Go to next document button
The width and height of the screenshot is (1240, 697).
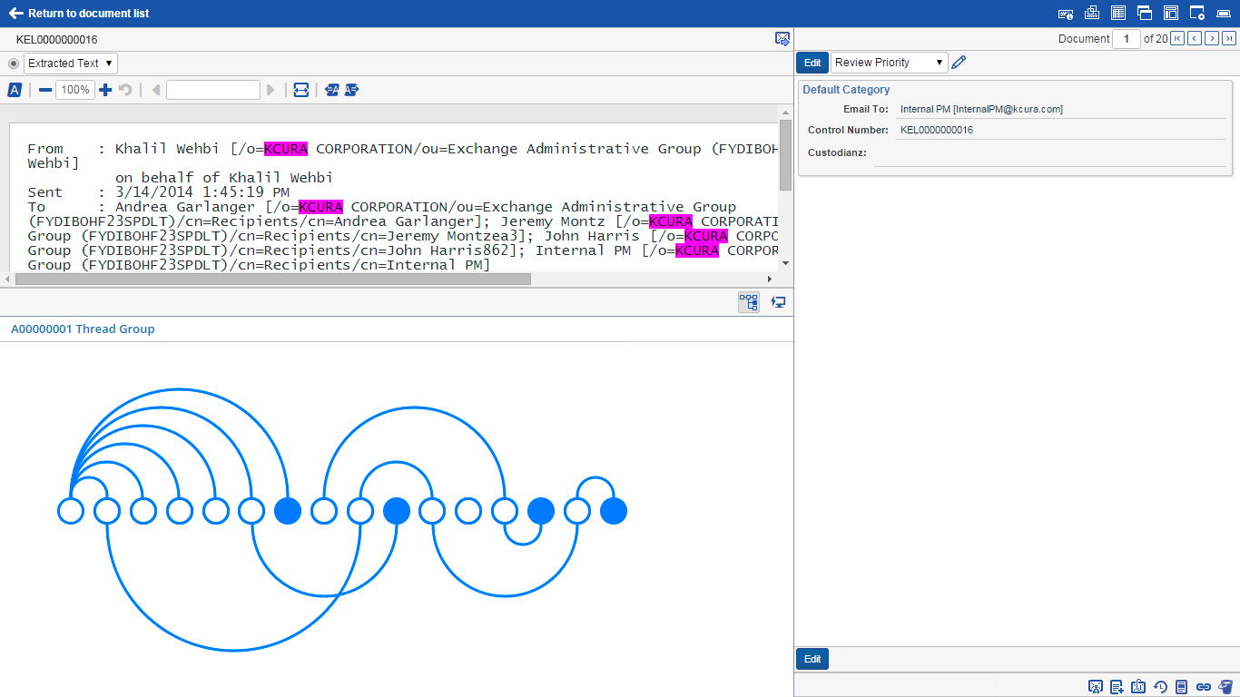1212,38
